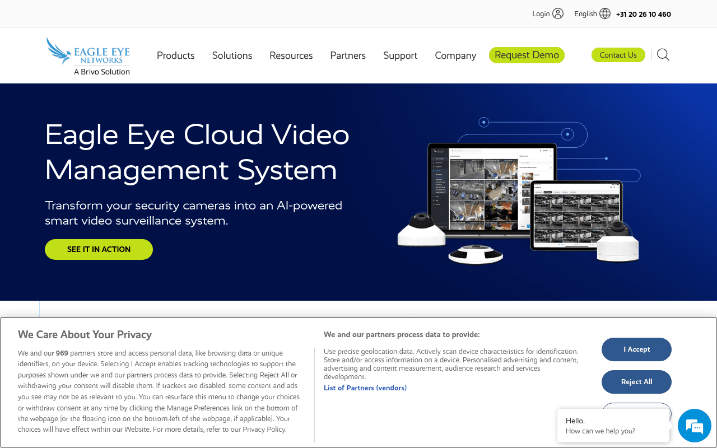
Task: Click the Eagle Eye Networks logo
Action: pos(88,56)
